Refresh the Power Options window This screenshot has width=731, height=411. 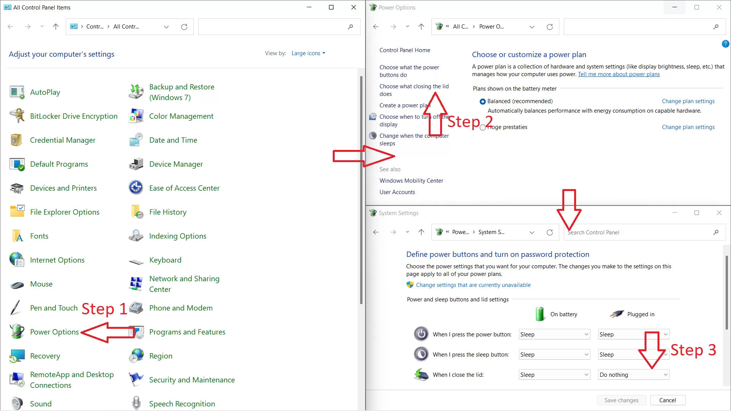[550, 27]
